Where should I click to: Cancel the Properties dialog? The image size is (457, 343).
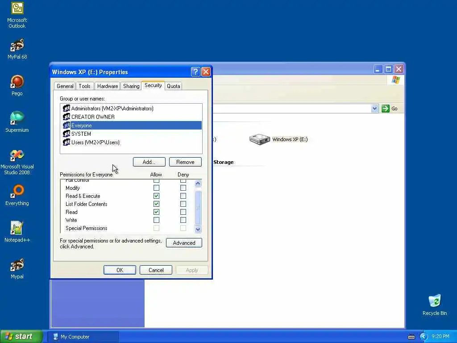coord(156,270)
